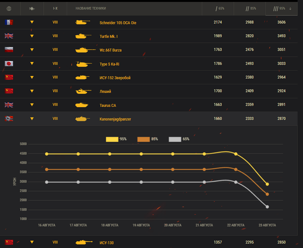Click the Turtle Mk. I tank silhouette
303x248 pixels.
click(x=83, y=36)
